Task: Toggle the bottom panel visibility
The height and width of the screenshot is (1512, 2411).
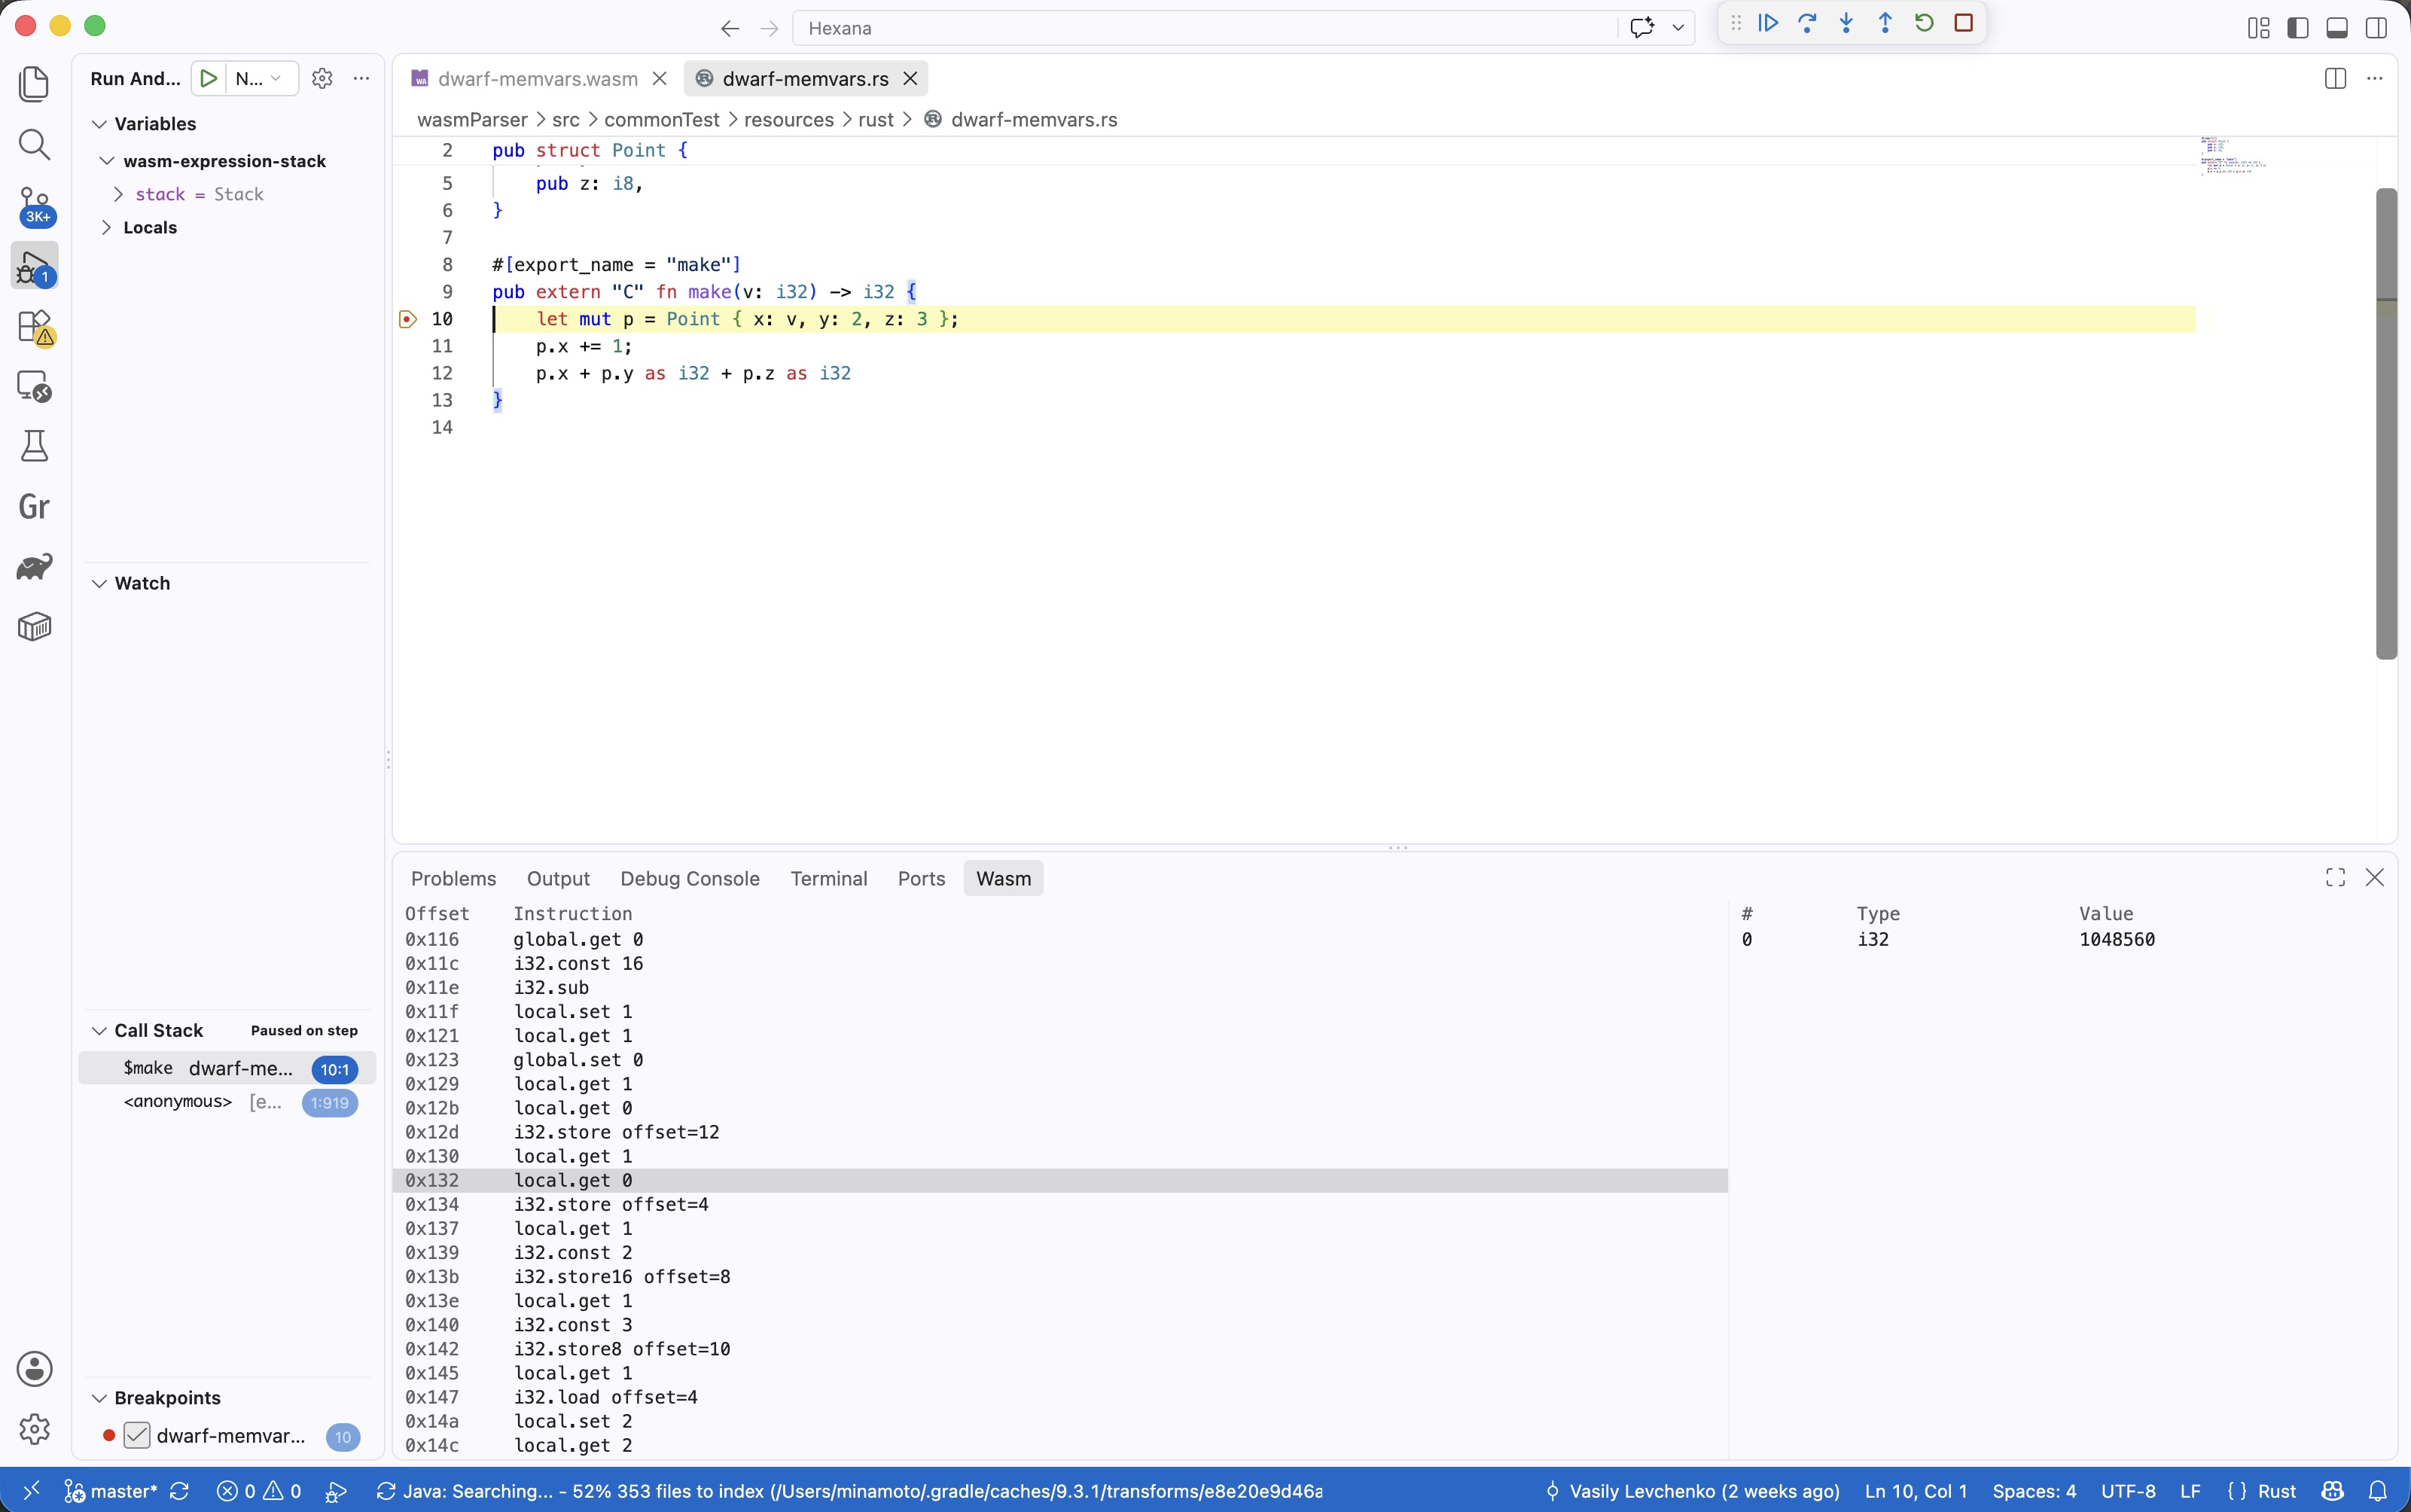Action: pyautogui.click(x=2337, y=28)
